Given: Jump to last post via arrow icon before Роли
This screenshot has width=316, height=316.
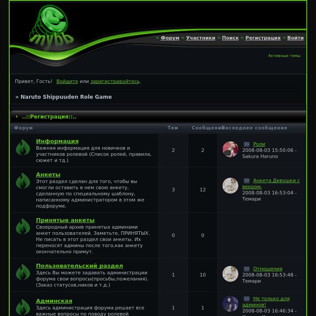Looking at the screenshot, I should [x=247, y=144].
